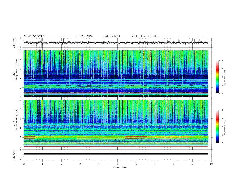Viewport: 238px width, 184px height.
Task: Click the "-3" tick on upper colorbar
Action: 222,60
